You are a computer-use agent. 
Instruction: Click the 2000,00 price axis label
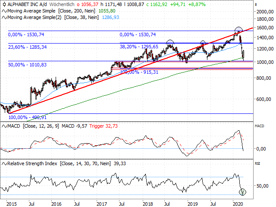click(265, 12)
